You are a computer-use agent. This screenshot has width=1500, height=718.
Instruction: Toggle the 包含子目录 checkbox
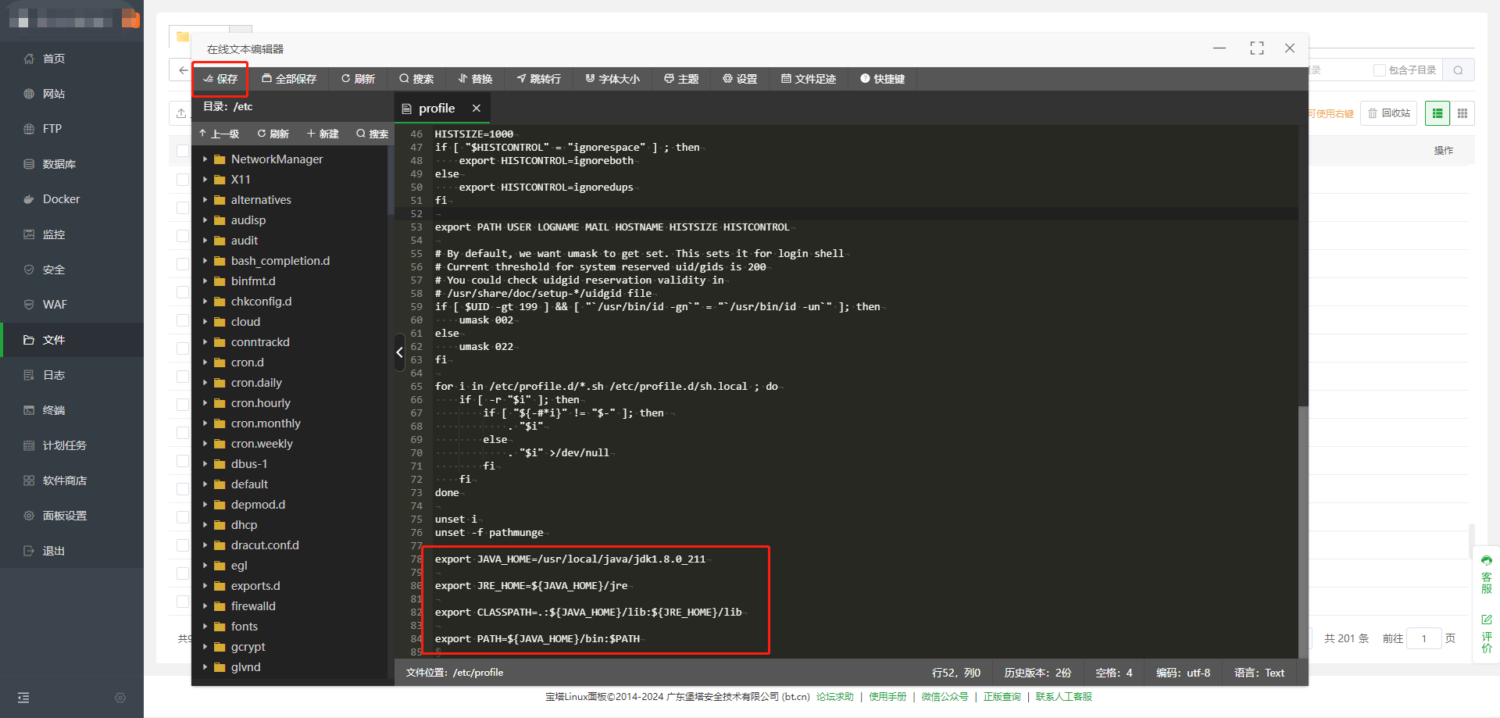click(x=1380, y=70)
